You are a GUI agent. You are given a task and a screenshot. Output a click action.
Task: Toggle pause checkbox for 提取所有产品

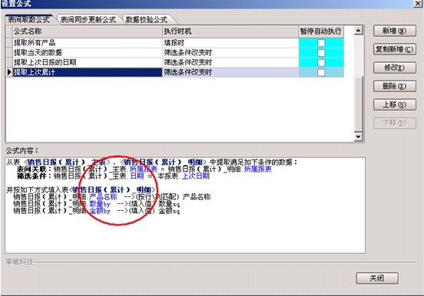tap(321, 43)
